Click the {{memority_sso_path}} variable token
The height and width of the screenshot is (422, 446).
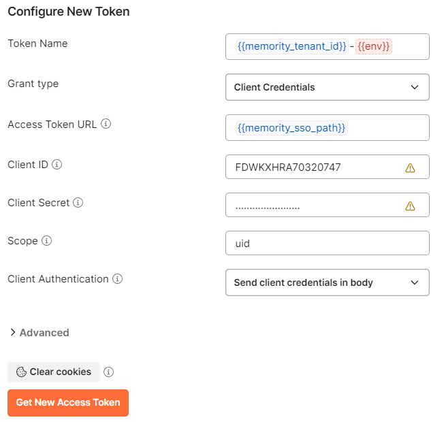pos(291,128)
